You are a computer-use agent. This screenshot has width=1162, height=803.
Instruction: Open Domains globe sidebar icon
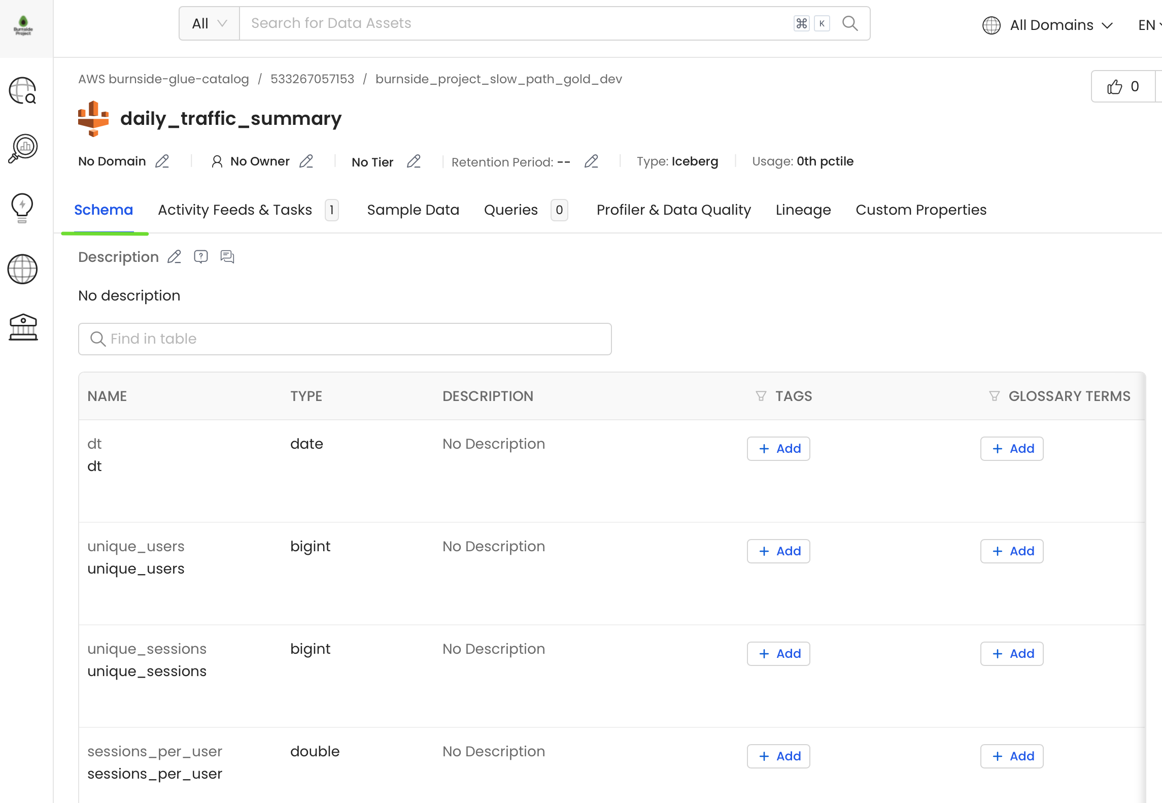[22, 269]
